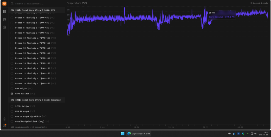
Task: Click the Temperature (°C) chart title
Action: pyautogui.click(x=77, y=3)
